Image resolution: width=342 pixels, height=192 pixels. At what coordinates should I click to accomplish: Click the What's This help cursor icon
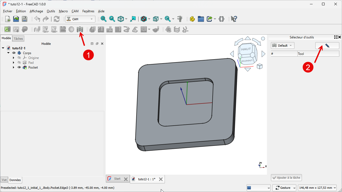tap(234, 19)
